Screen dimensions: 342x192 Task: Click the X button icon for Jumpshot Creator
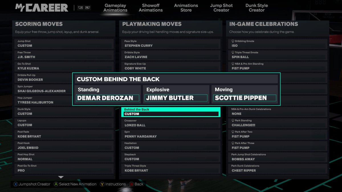point(15,184)
